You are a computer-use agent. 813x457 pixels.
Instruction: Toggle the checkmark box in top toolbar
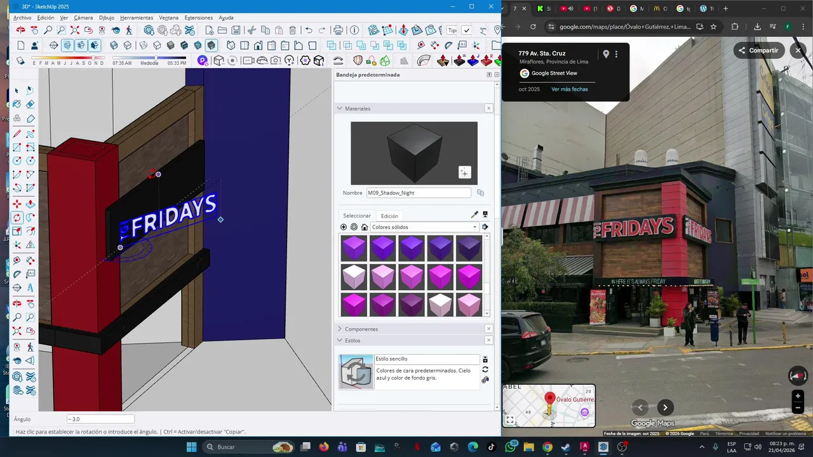pyautogui.click(x=466, y=30)
